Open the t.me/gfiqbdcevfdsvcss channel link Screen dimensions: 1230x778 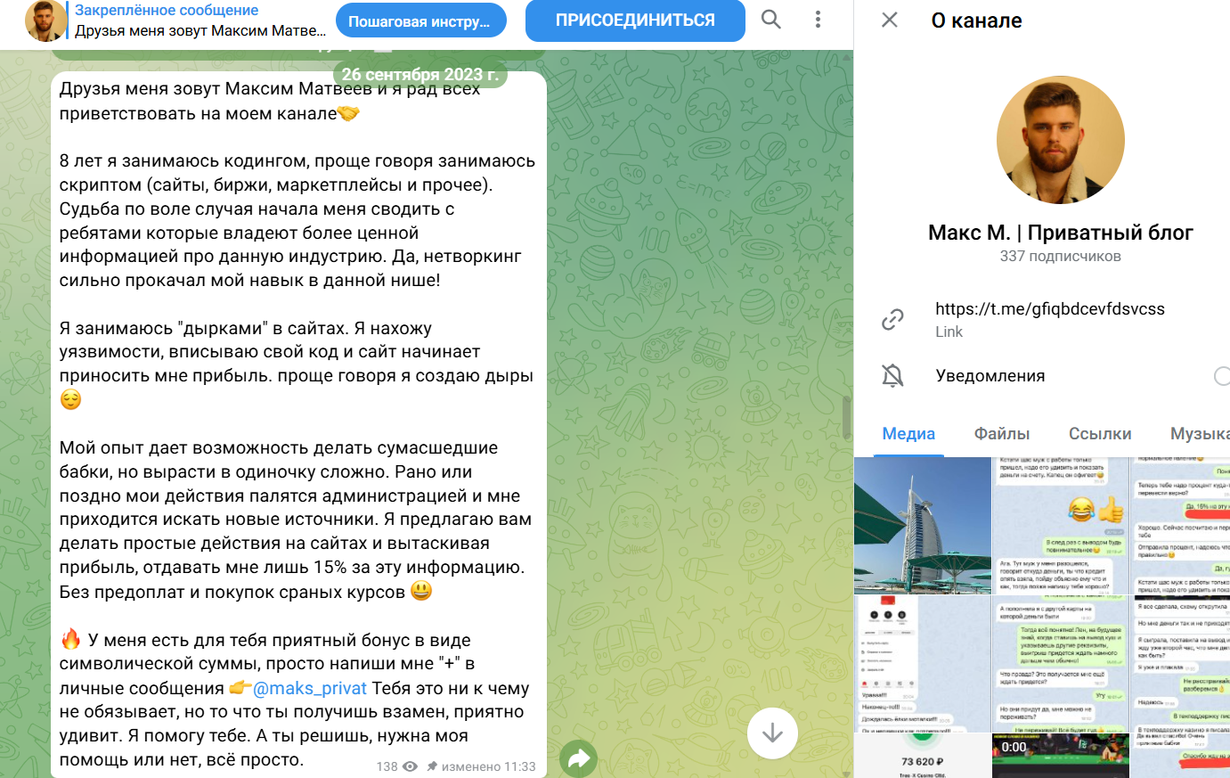[1050, 309]
